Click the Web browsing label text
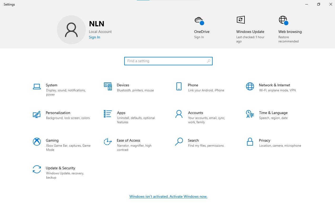 pos(290,32)
